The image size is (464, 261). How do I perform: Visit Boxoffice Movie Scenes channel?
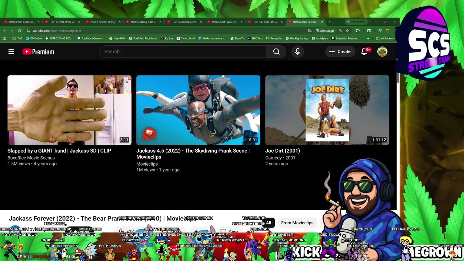(31, 158)
